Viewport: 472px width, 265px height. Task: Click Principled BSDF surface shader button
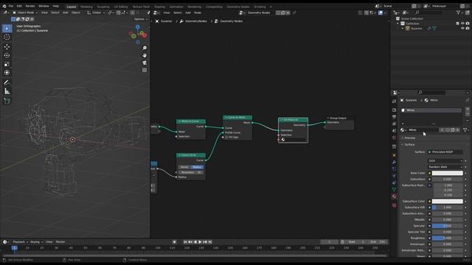tap(445, 152)
